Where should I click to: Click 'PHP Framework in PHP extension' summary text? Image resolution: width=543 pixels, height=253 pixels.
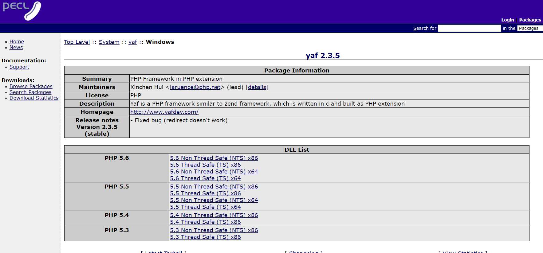176,79
